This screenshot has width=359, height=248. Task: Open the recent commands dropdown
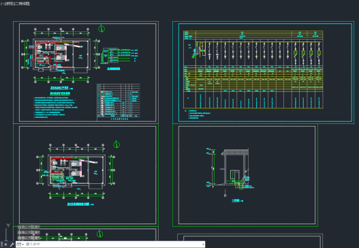point(20,245)
